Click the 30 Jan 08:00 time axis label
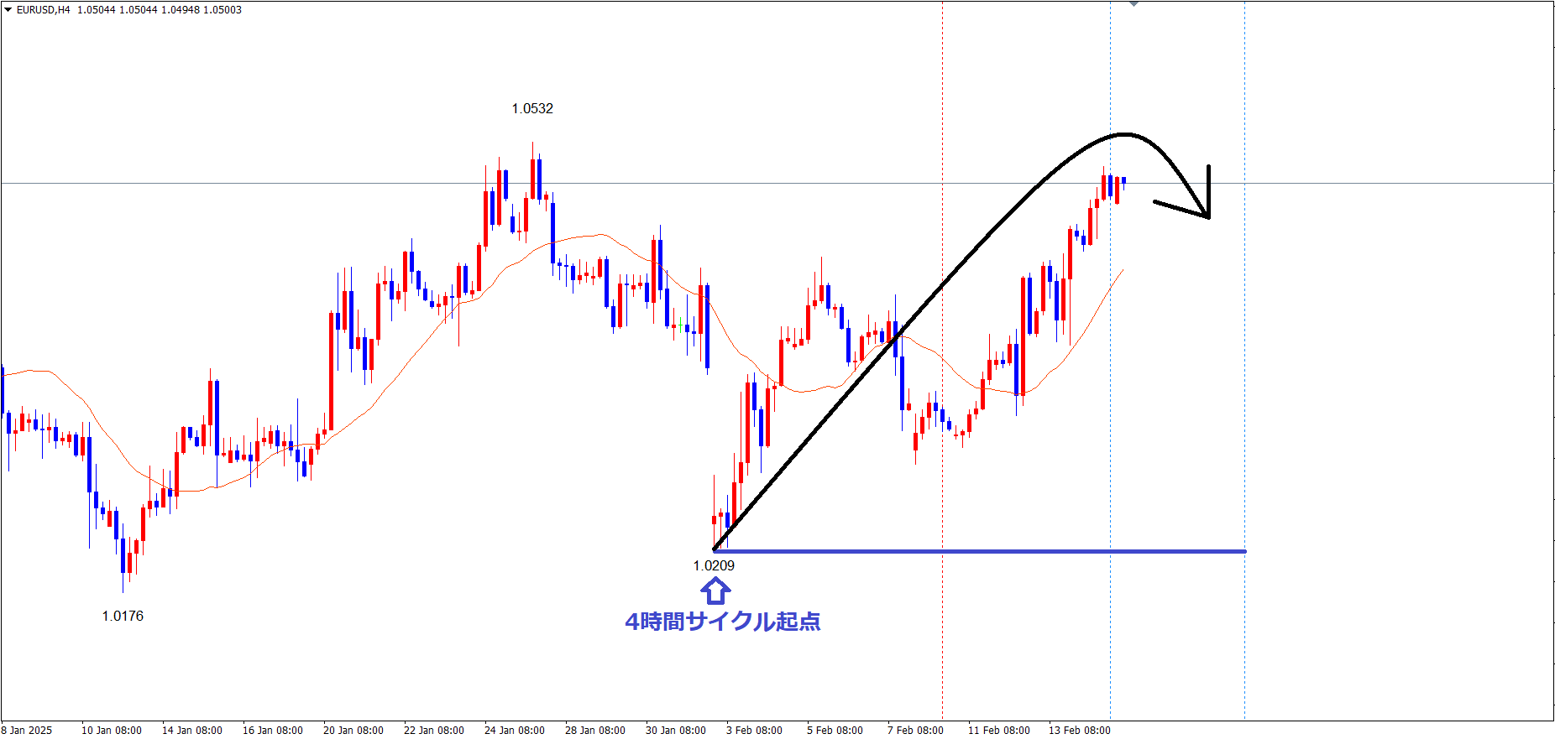 [x=675, y=730]
